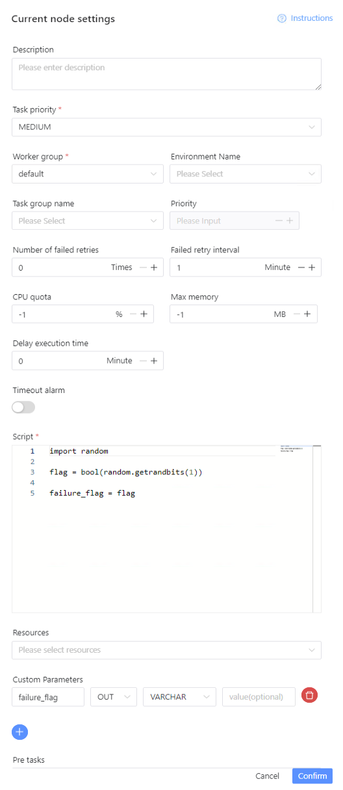Change parameter direction OUT dropdown
Viewport: 343px width, 790px height.
click(114, 696)
